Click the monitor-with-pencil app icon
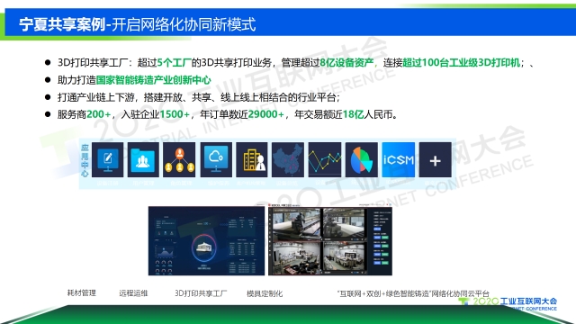Image resolution: width=576 pixels, height=324 pixels. 107,160
